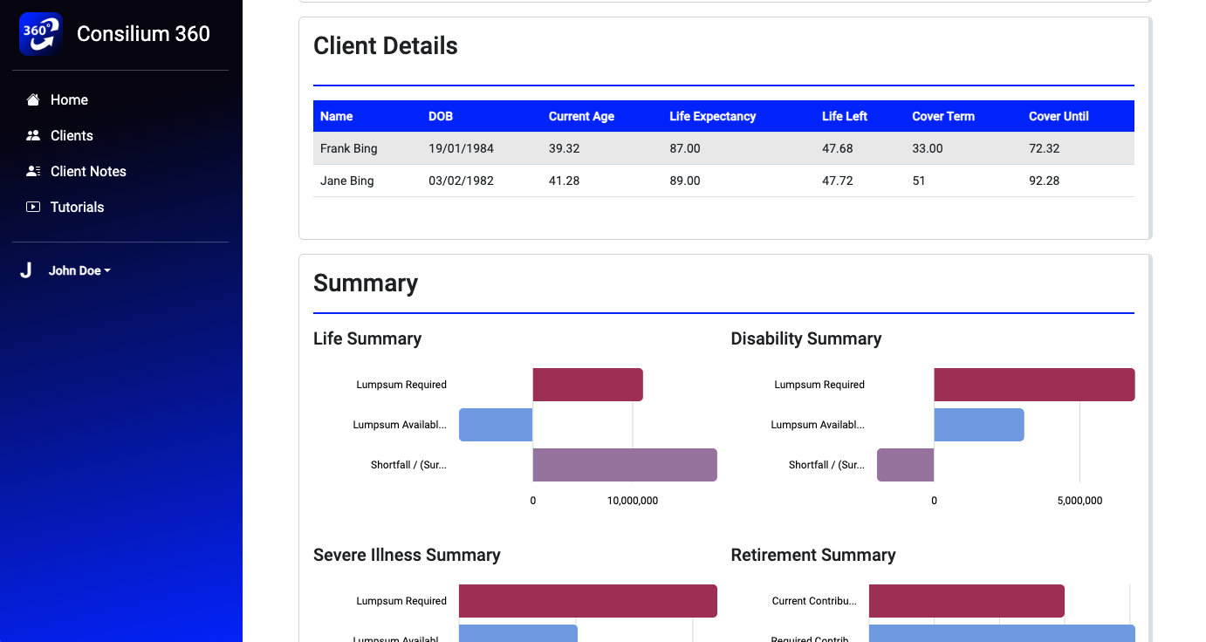
Task: Select the Frank Bing table row
Action: pyautogui.click(x=723, y=148)
